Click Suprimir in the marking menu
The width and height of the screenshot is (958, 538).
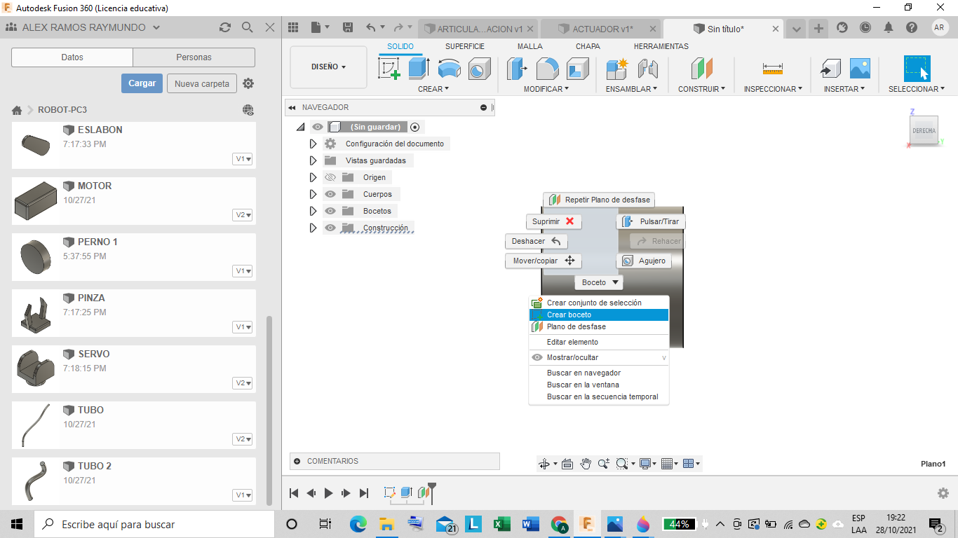(x=554, y=221)
